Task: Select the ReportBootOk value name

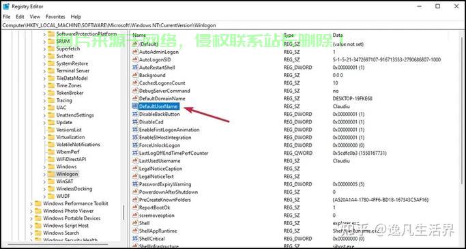Action: 155,207
